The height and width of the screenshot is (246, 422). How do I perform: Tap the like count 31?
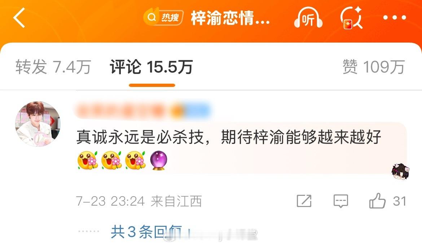coord(399,201)
